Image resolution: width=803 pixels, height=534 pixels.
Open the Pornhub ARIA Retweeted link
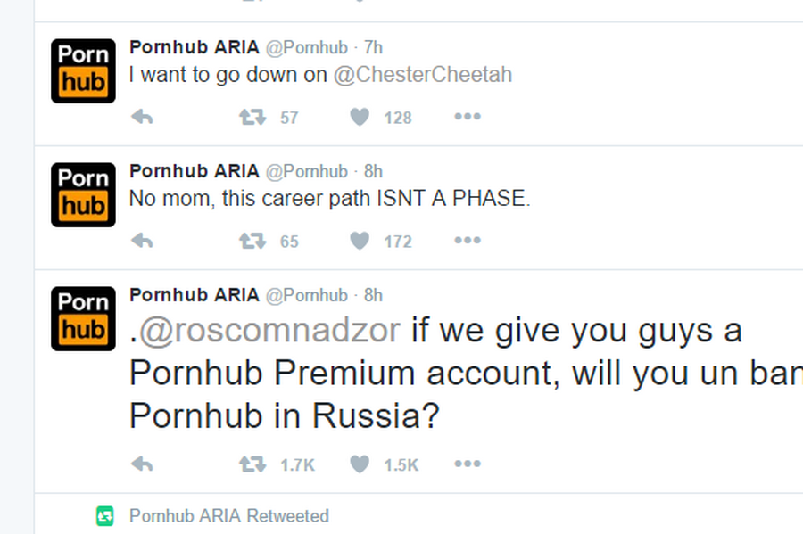click(x=229, y=515)
